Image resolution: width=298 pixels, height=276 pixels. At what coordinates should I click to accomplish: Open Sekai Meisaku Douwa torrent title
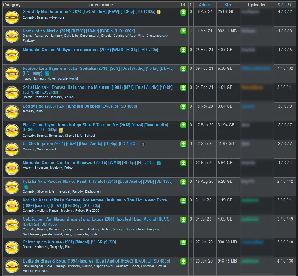[98, 90]
